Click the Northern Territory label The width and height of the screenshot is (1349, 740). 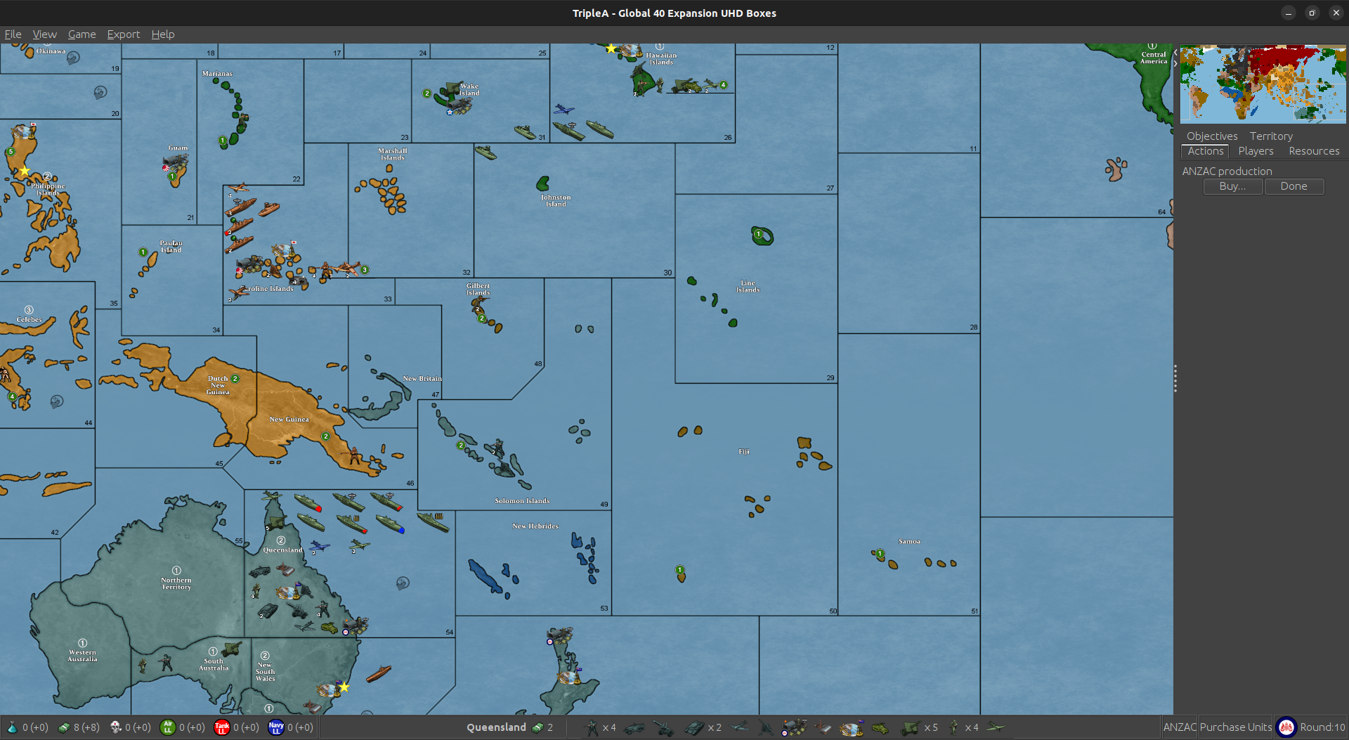coord(176,583)
